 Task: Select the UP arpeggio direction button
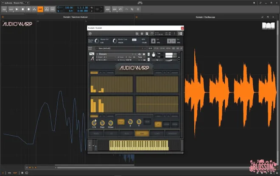point(158,124)
